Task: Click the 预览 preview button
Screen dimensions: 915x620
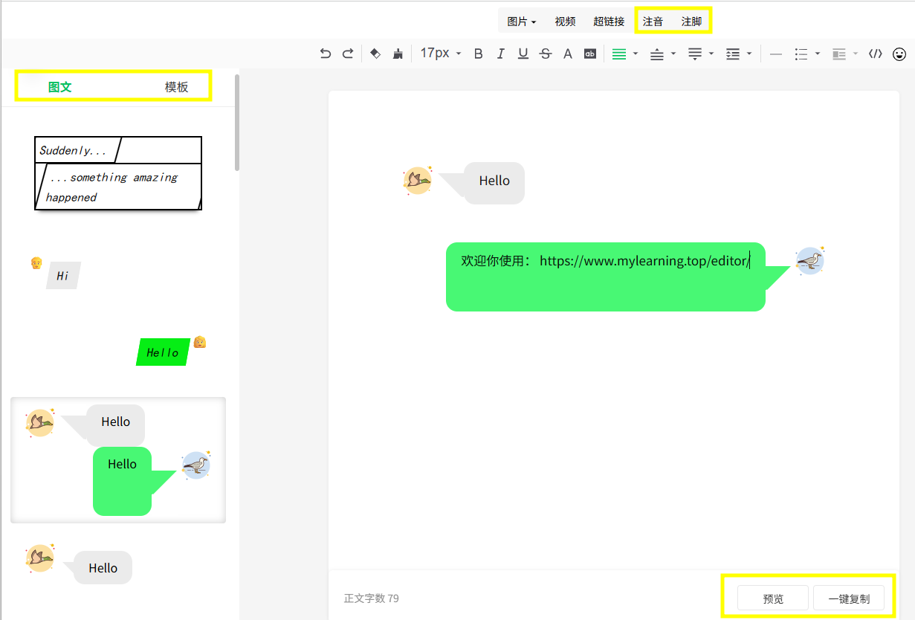Action: [x=772, y=598]
